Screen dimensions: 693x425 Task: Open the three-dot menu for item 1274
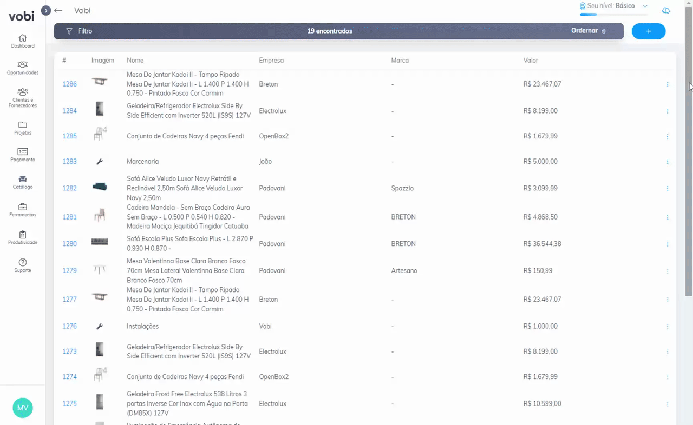click(x=668, y=377)
